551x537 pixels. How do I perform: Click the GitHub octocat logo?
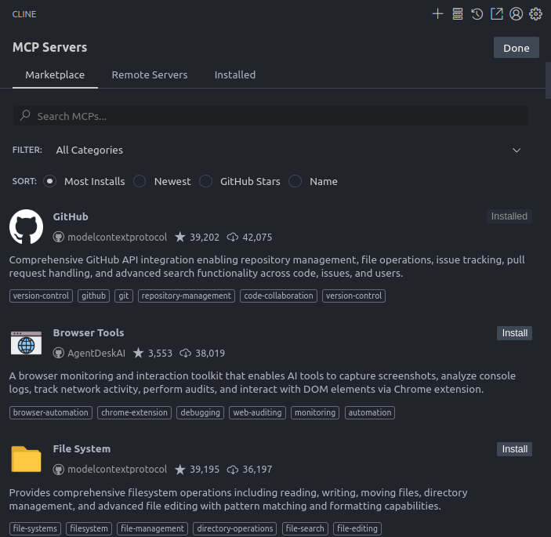click(27, 227)
